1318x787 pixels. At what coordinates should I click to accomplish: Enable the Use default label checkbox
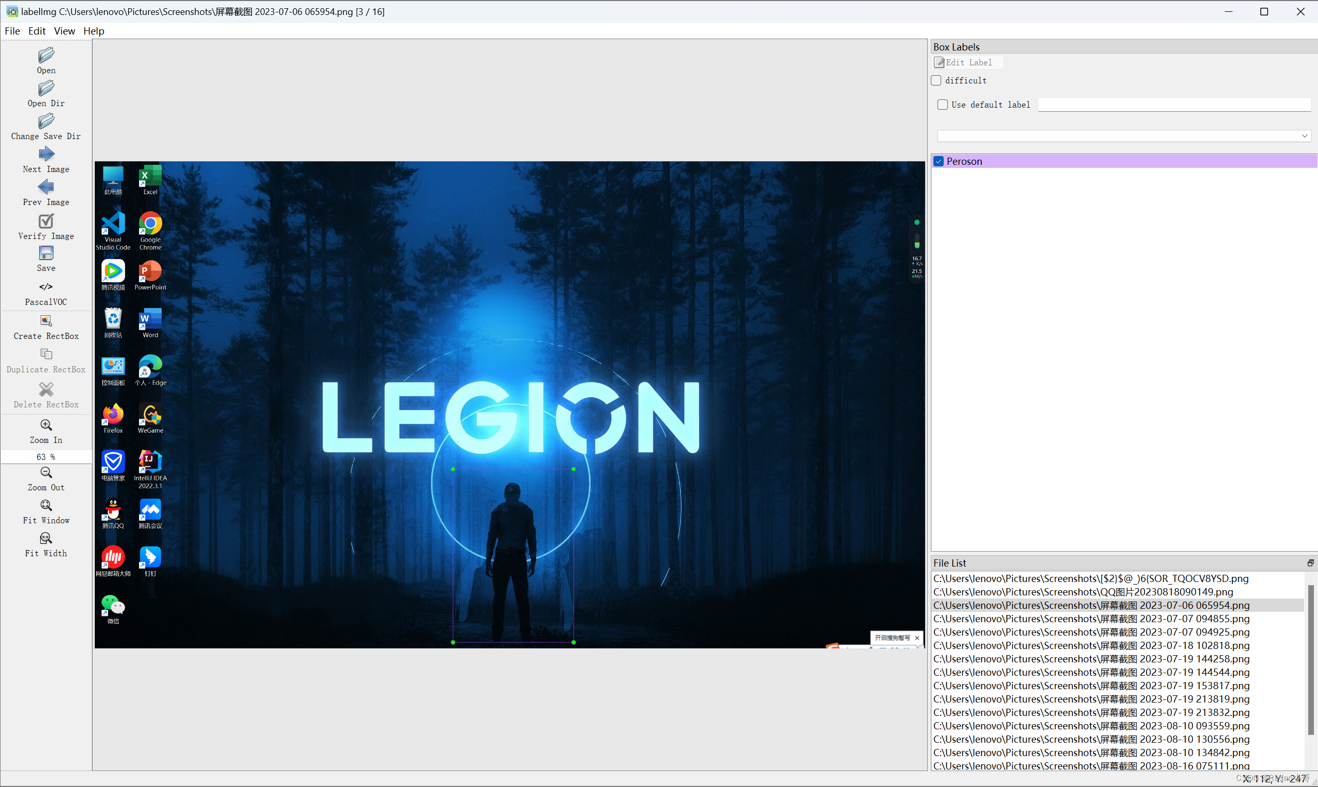point(943,105)
